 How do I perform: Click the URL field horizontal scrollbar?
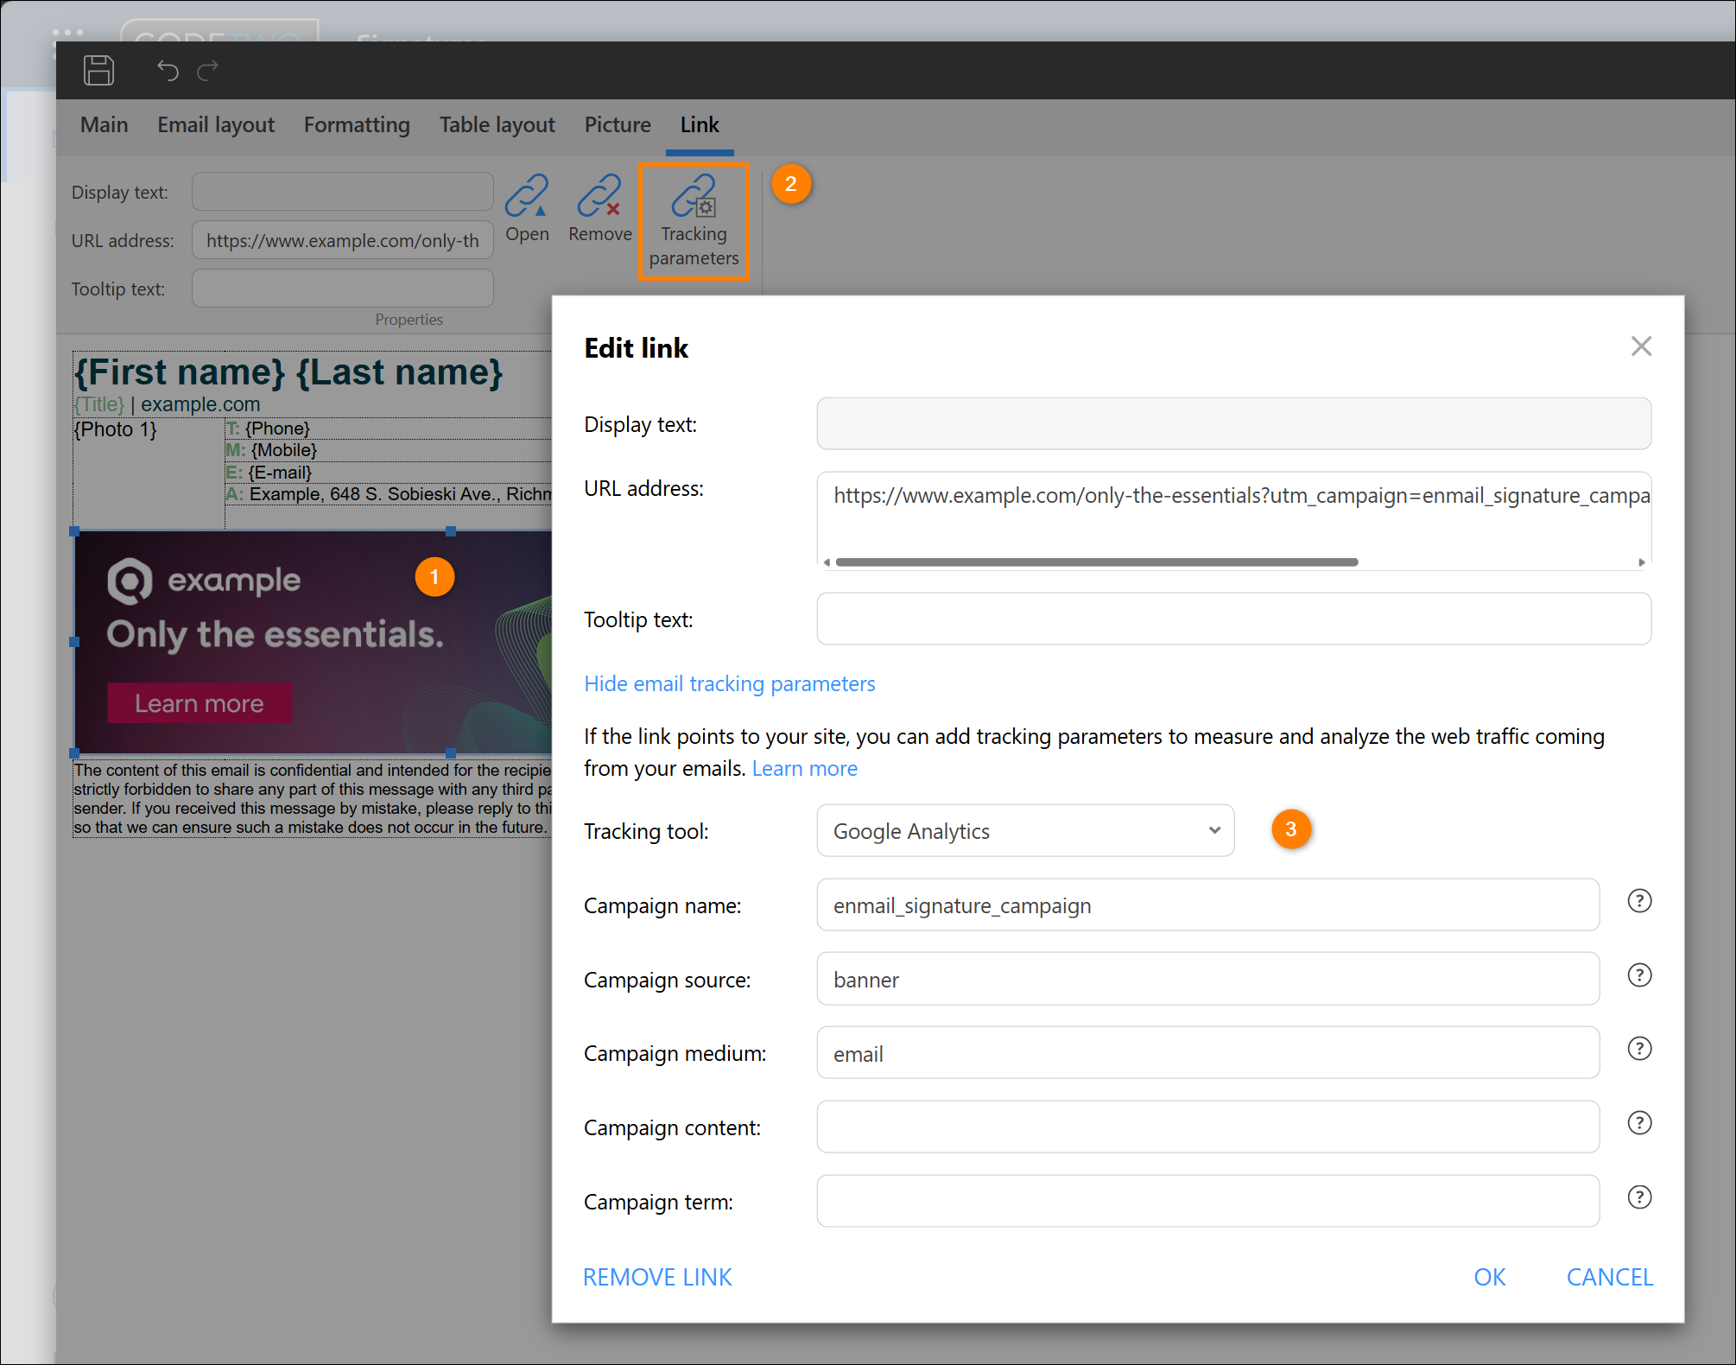pyautogui.click(x=1097, y=562)
